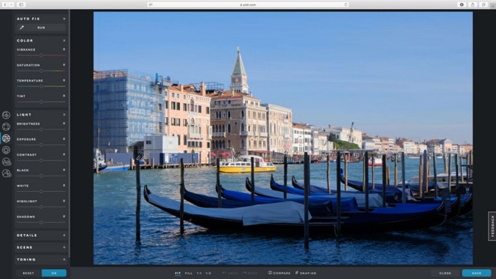
Task: Click the Exposure value number
Action: (64, 139)
